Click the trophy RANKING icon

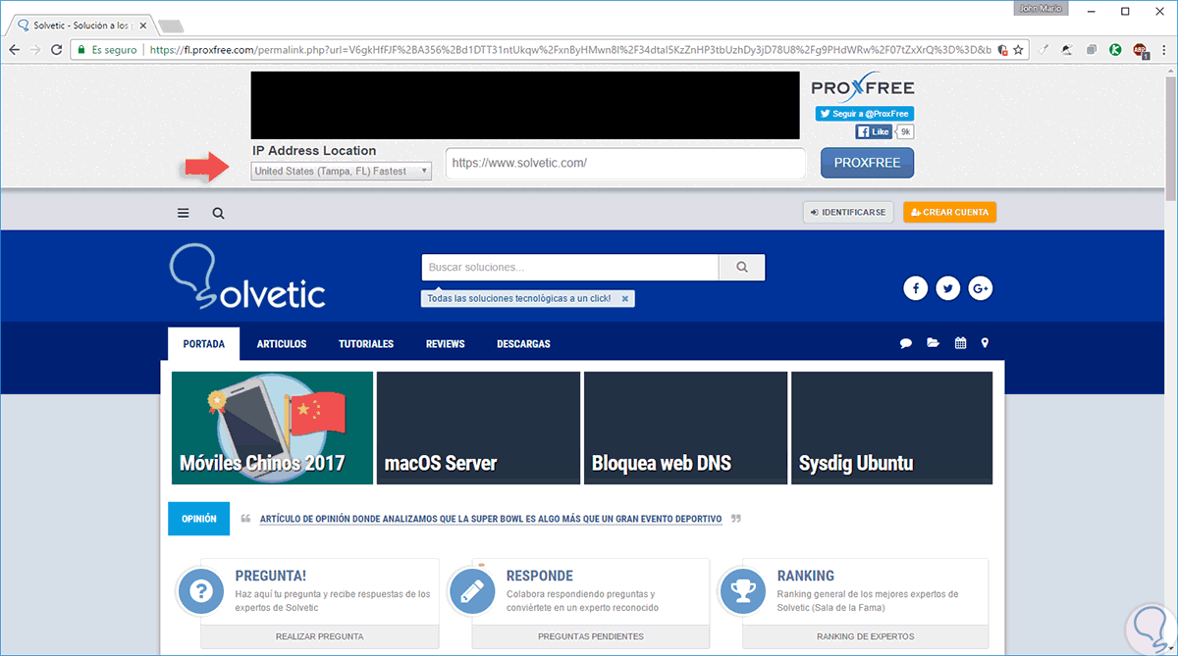click(743, 592)
